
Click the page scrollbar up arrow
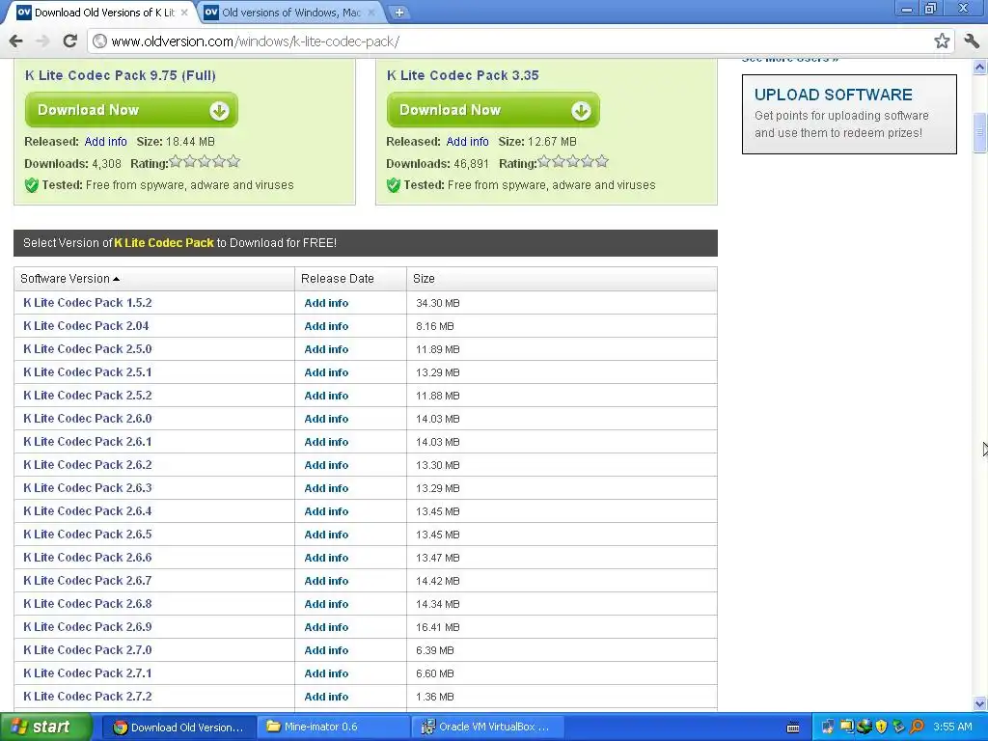click(980, 67)
